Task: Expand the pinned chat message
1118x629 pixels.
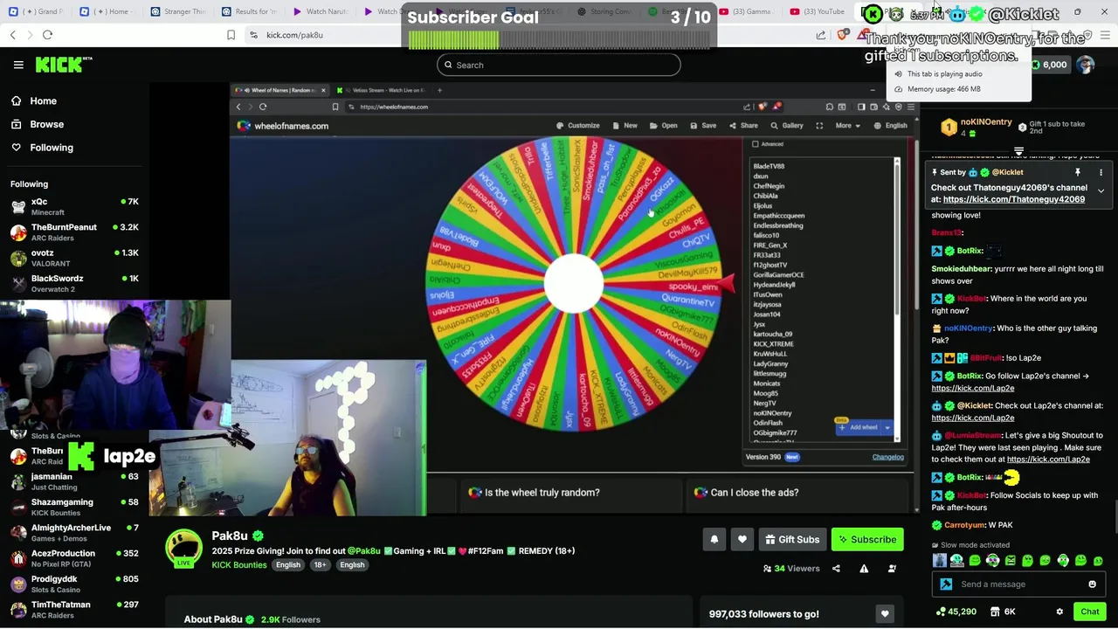Action: [x=1101, y=190]
